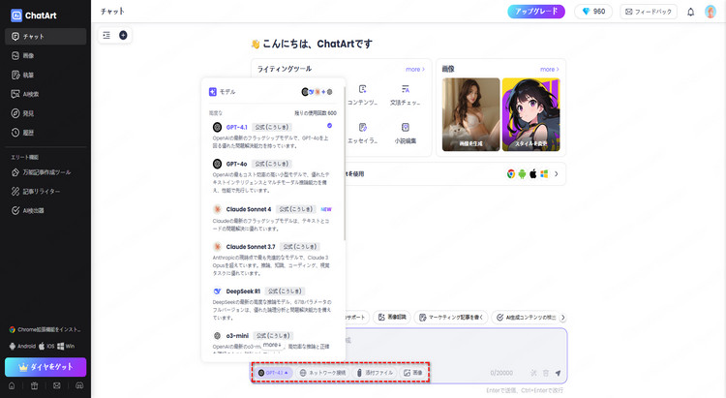Click the マーケティング記事を書く suggestion chip
This screenshot has height=398, width=726.
(x=451, y=318)
